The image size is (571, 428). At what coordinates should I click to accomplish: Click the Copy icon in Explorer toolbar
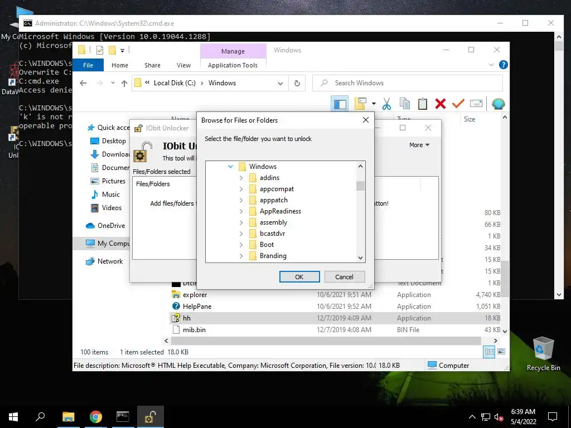405,104
